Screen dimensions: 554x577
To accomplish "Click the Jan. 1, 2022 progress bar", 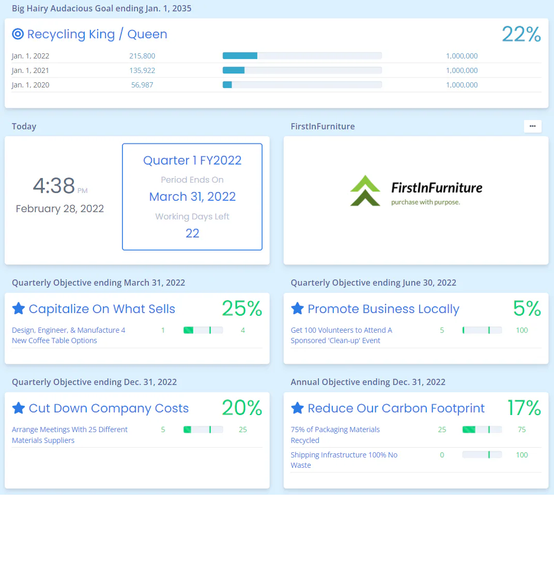I will 302,55.
